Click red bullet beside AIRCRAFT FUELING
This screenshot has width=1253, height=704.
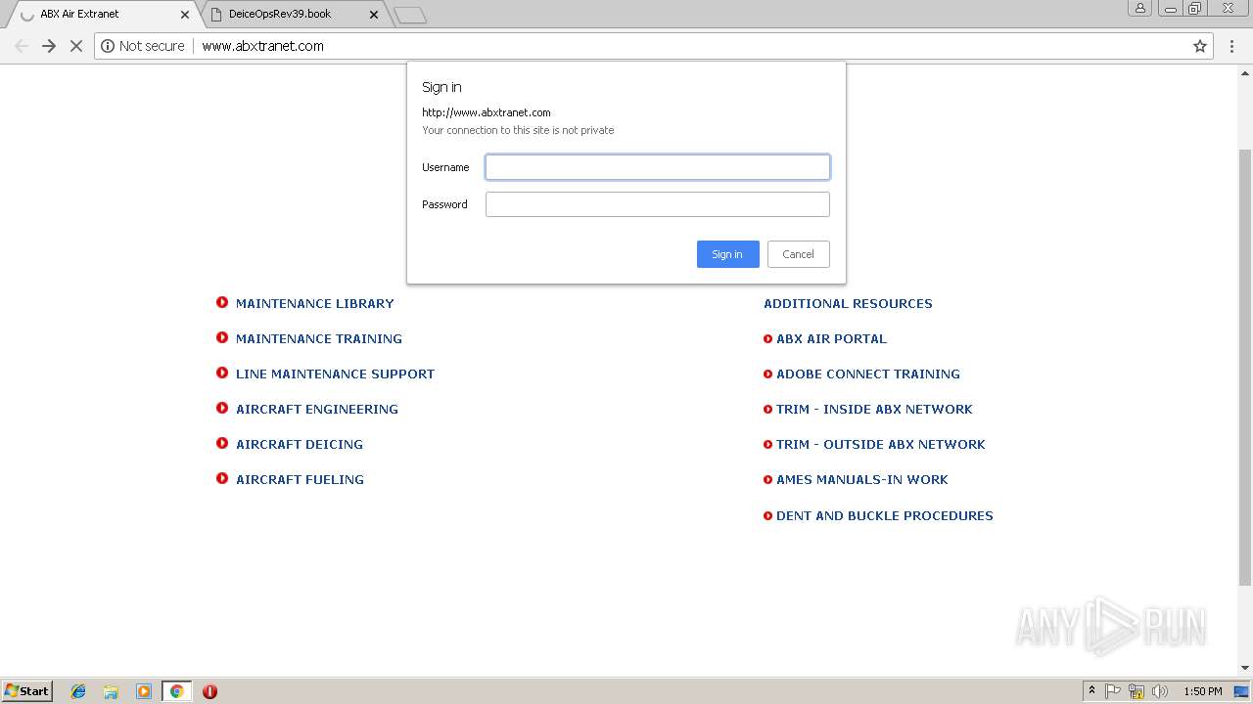(222, 479)
